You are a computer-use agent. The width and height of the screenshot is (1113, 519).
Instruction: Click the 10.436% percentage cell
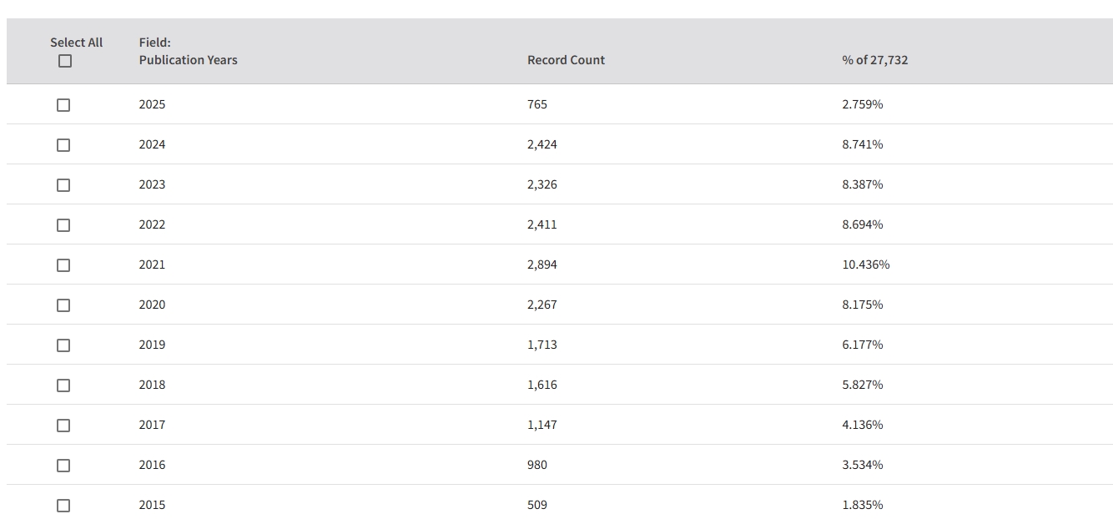865,265
